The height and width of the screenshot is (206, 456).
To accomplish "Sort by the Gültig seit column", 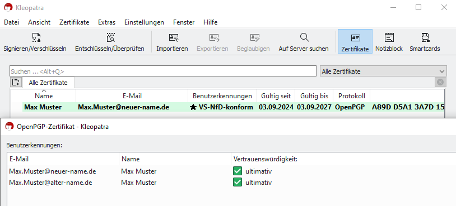I will (x=276, y=95).
